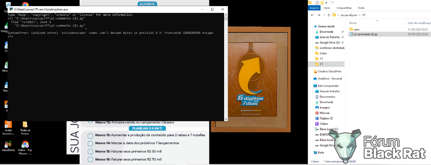The height and width of the screenshot is (165, 431).
Task: Open the Customize Quick Access Toolbar dropdown arrow
Action: pos(326,3)
